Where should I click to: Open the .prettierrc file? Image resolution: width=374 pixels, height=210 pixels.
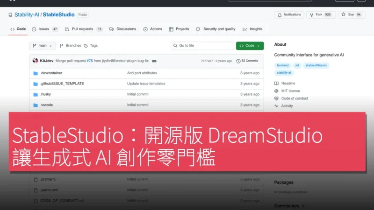coord(48,179)
